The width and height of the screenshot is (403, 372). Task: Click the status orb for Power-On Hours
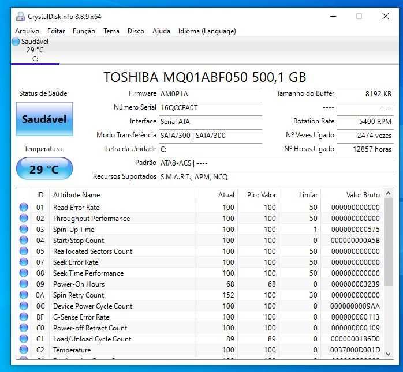point(24,284)
